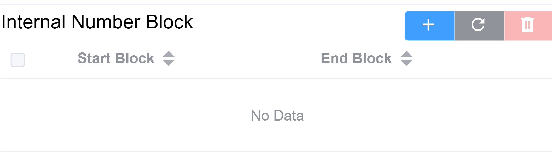Click the header gap between Start Block and End Block

pos(248,59)
